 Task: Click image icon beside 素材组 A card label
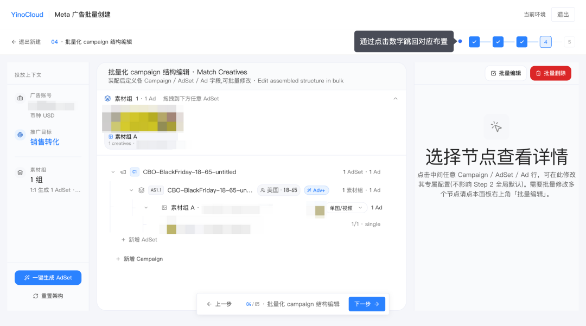pos(111,137)
